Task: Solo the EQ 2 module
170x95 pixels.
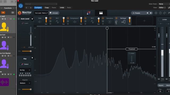Action: (x=86, y=21)
